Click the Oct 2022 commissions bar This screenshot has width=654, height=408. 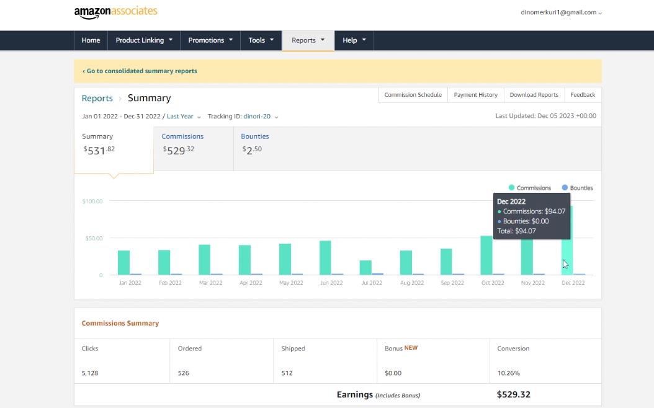486,255
